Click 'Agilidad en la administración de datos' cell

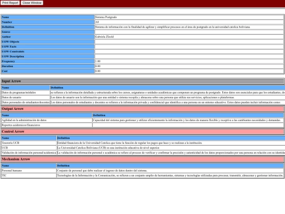(x=24, y=120)
